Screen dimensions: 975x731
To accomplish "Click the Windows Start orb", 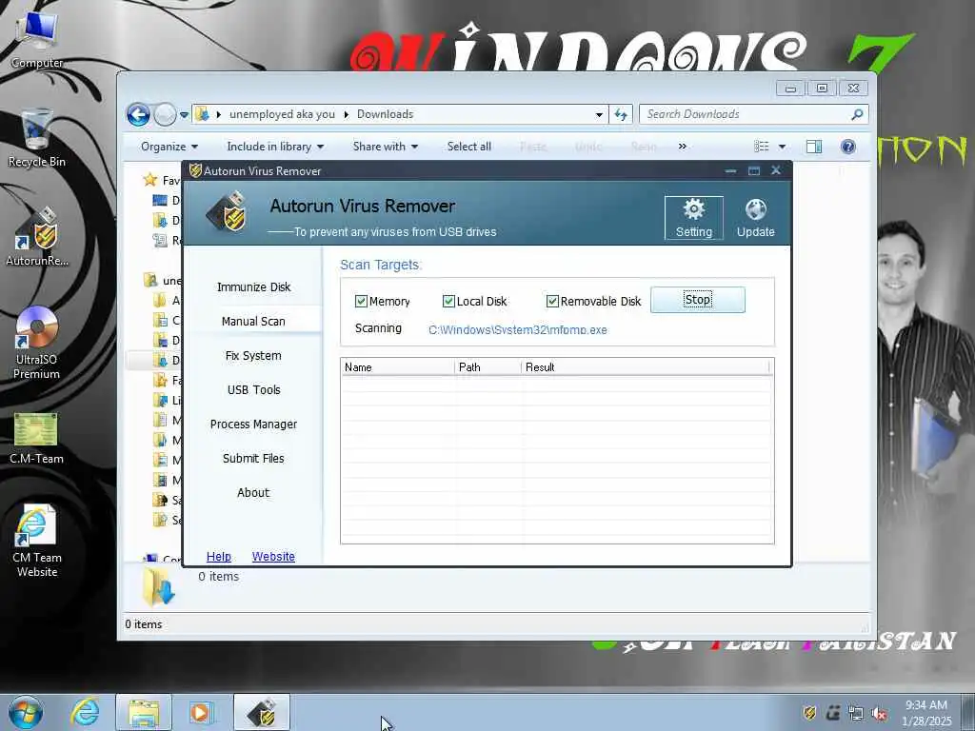I will click(x=26, y=712).
